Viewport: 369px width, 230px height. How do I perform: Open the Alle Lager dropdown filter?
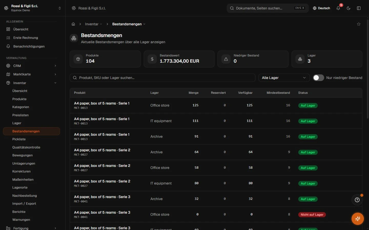tap(284, 78)
